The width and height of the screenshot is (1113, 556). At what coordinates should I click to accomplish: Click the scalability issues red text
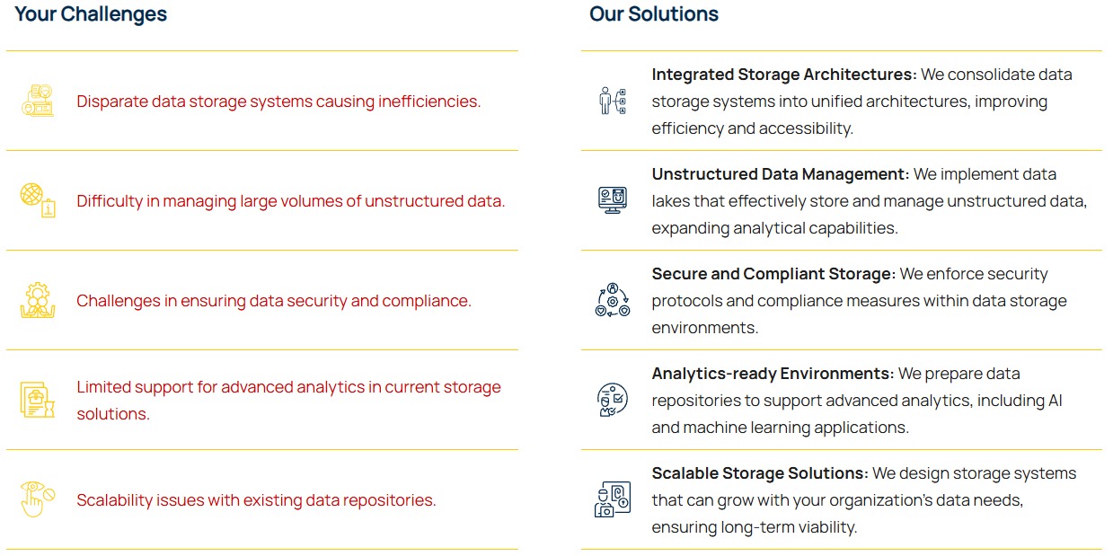click(x=256, y=500)
